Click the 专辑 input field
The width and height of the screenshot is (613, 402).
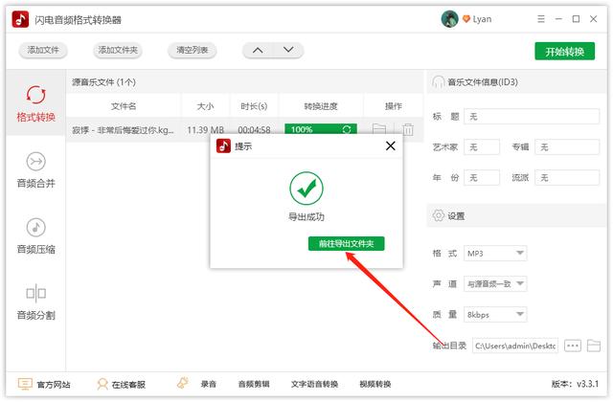point(567,146)
